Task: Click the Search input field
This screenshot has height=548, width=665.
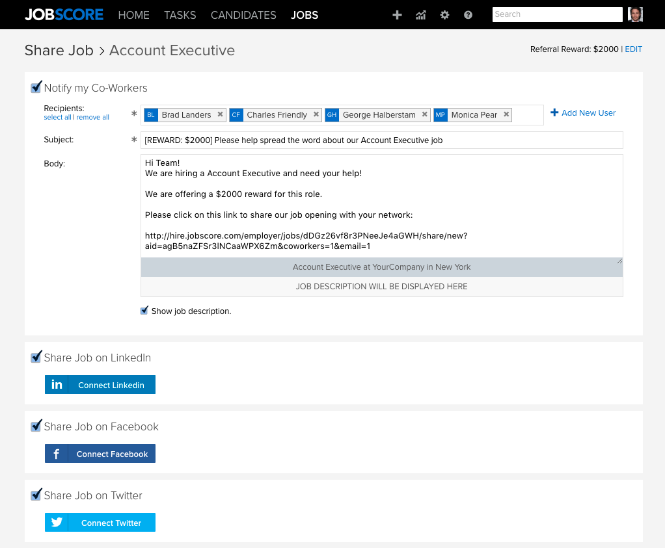Action: 557,14
